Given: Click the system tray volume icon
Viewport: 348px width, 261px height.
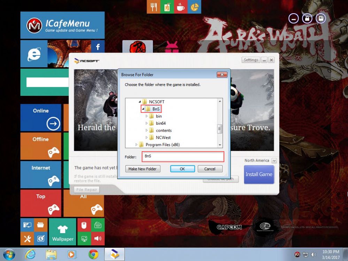Looking at the screenshot, I should tap(314, 254).
